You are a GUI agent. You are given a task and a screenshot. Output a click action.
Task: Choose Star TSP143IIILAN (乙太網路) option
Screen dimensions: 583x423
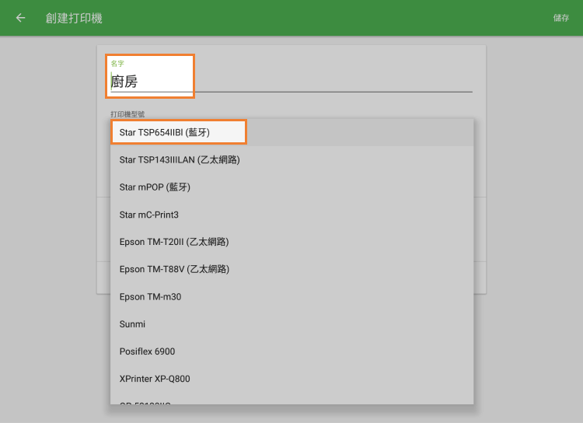tap(180, 160)
